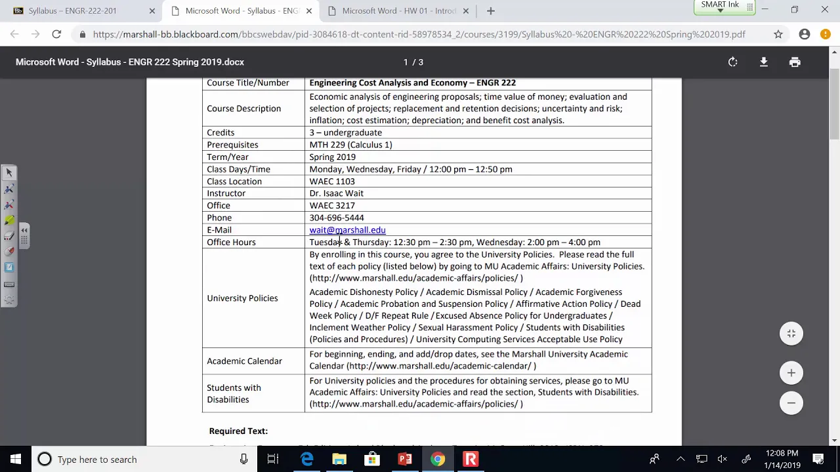
Task: View site security lock information
Action: coord(82,34)
